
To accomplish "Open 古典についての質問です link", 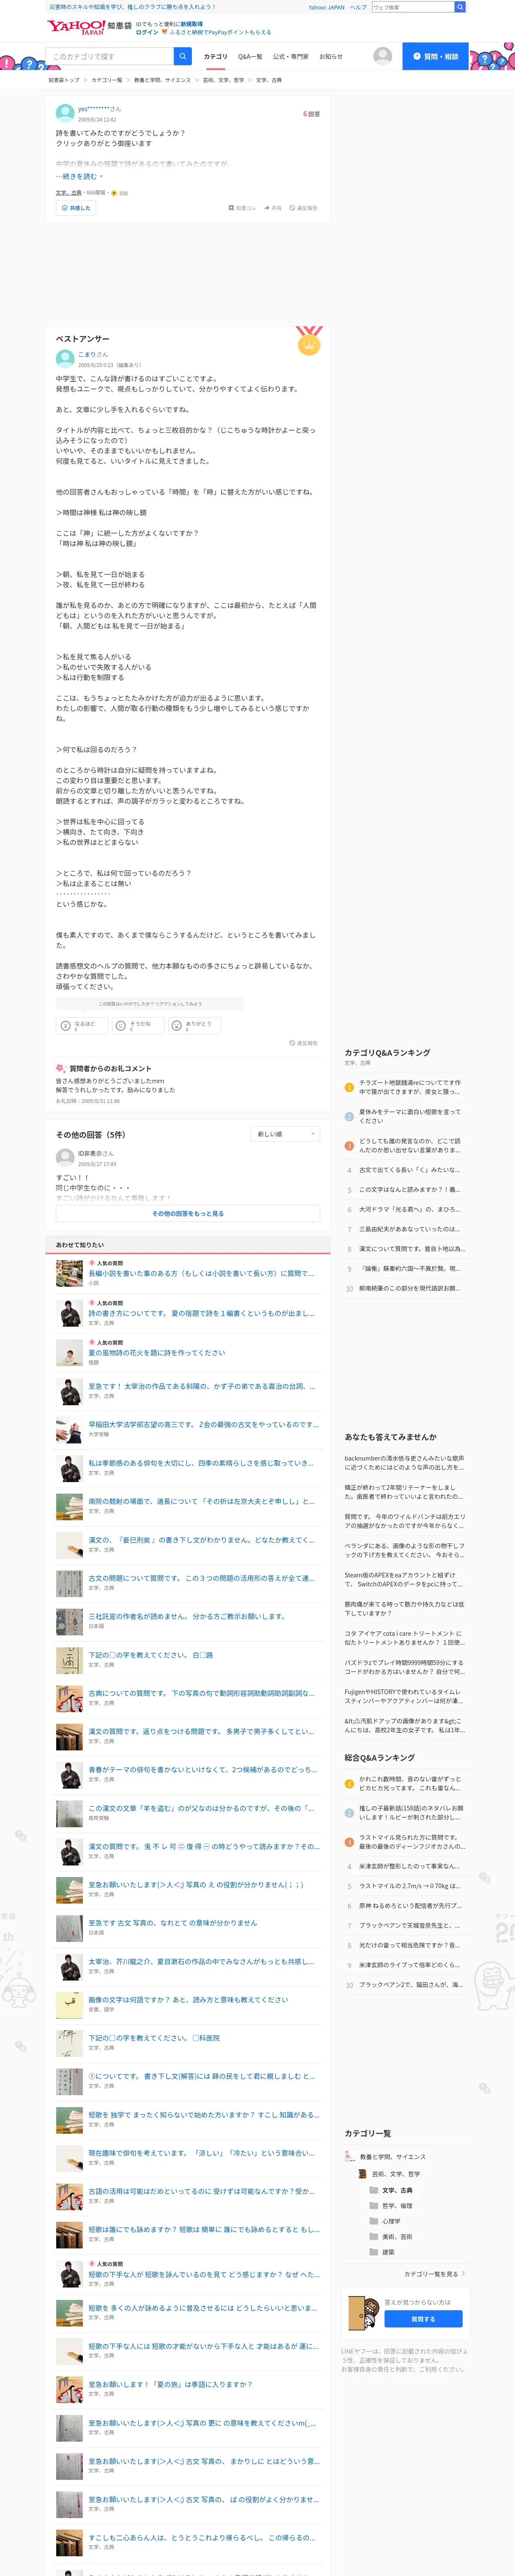I will tap(201, 1693).
